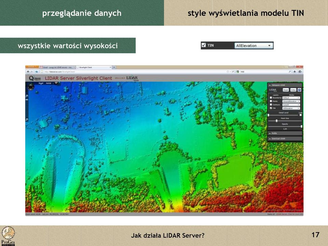Viewport: 328px width, 246px height.
Task: Click the Reset button in the LIDAR panel
Action: click(286, 90)
